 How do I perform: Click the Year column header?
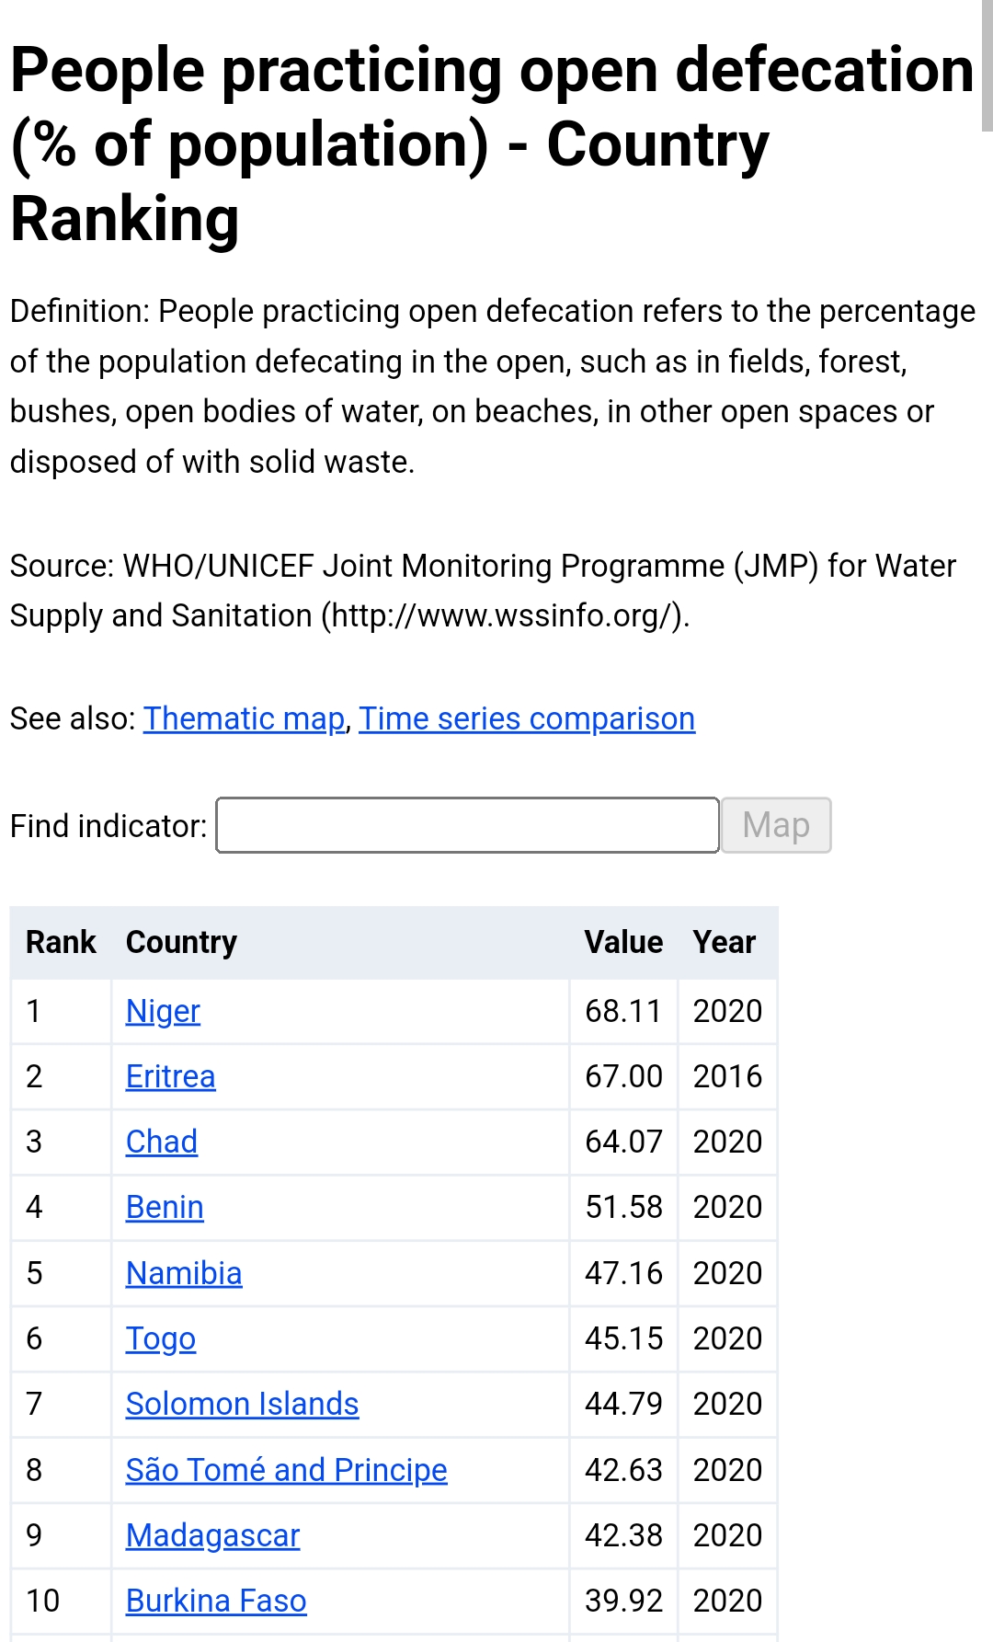[x=725, y=942]
